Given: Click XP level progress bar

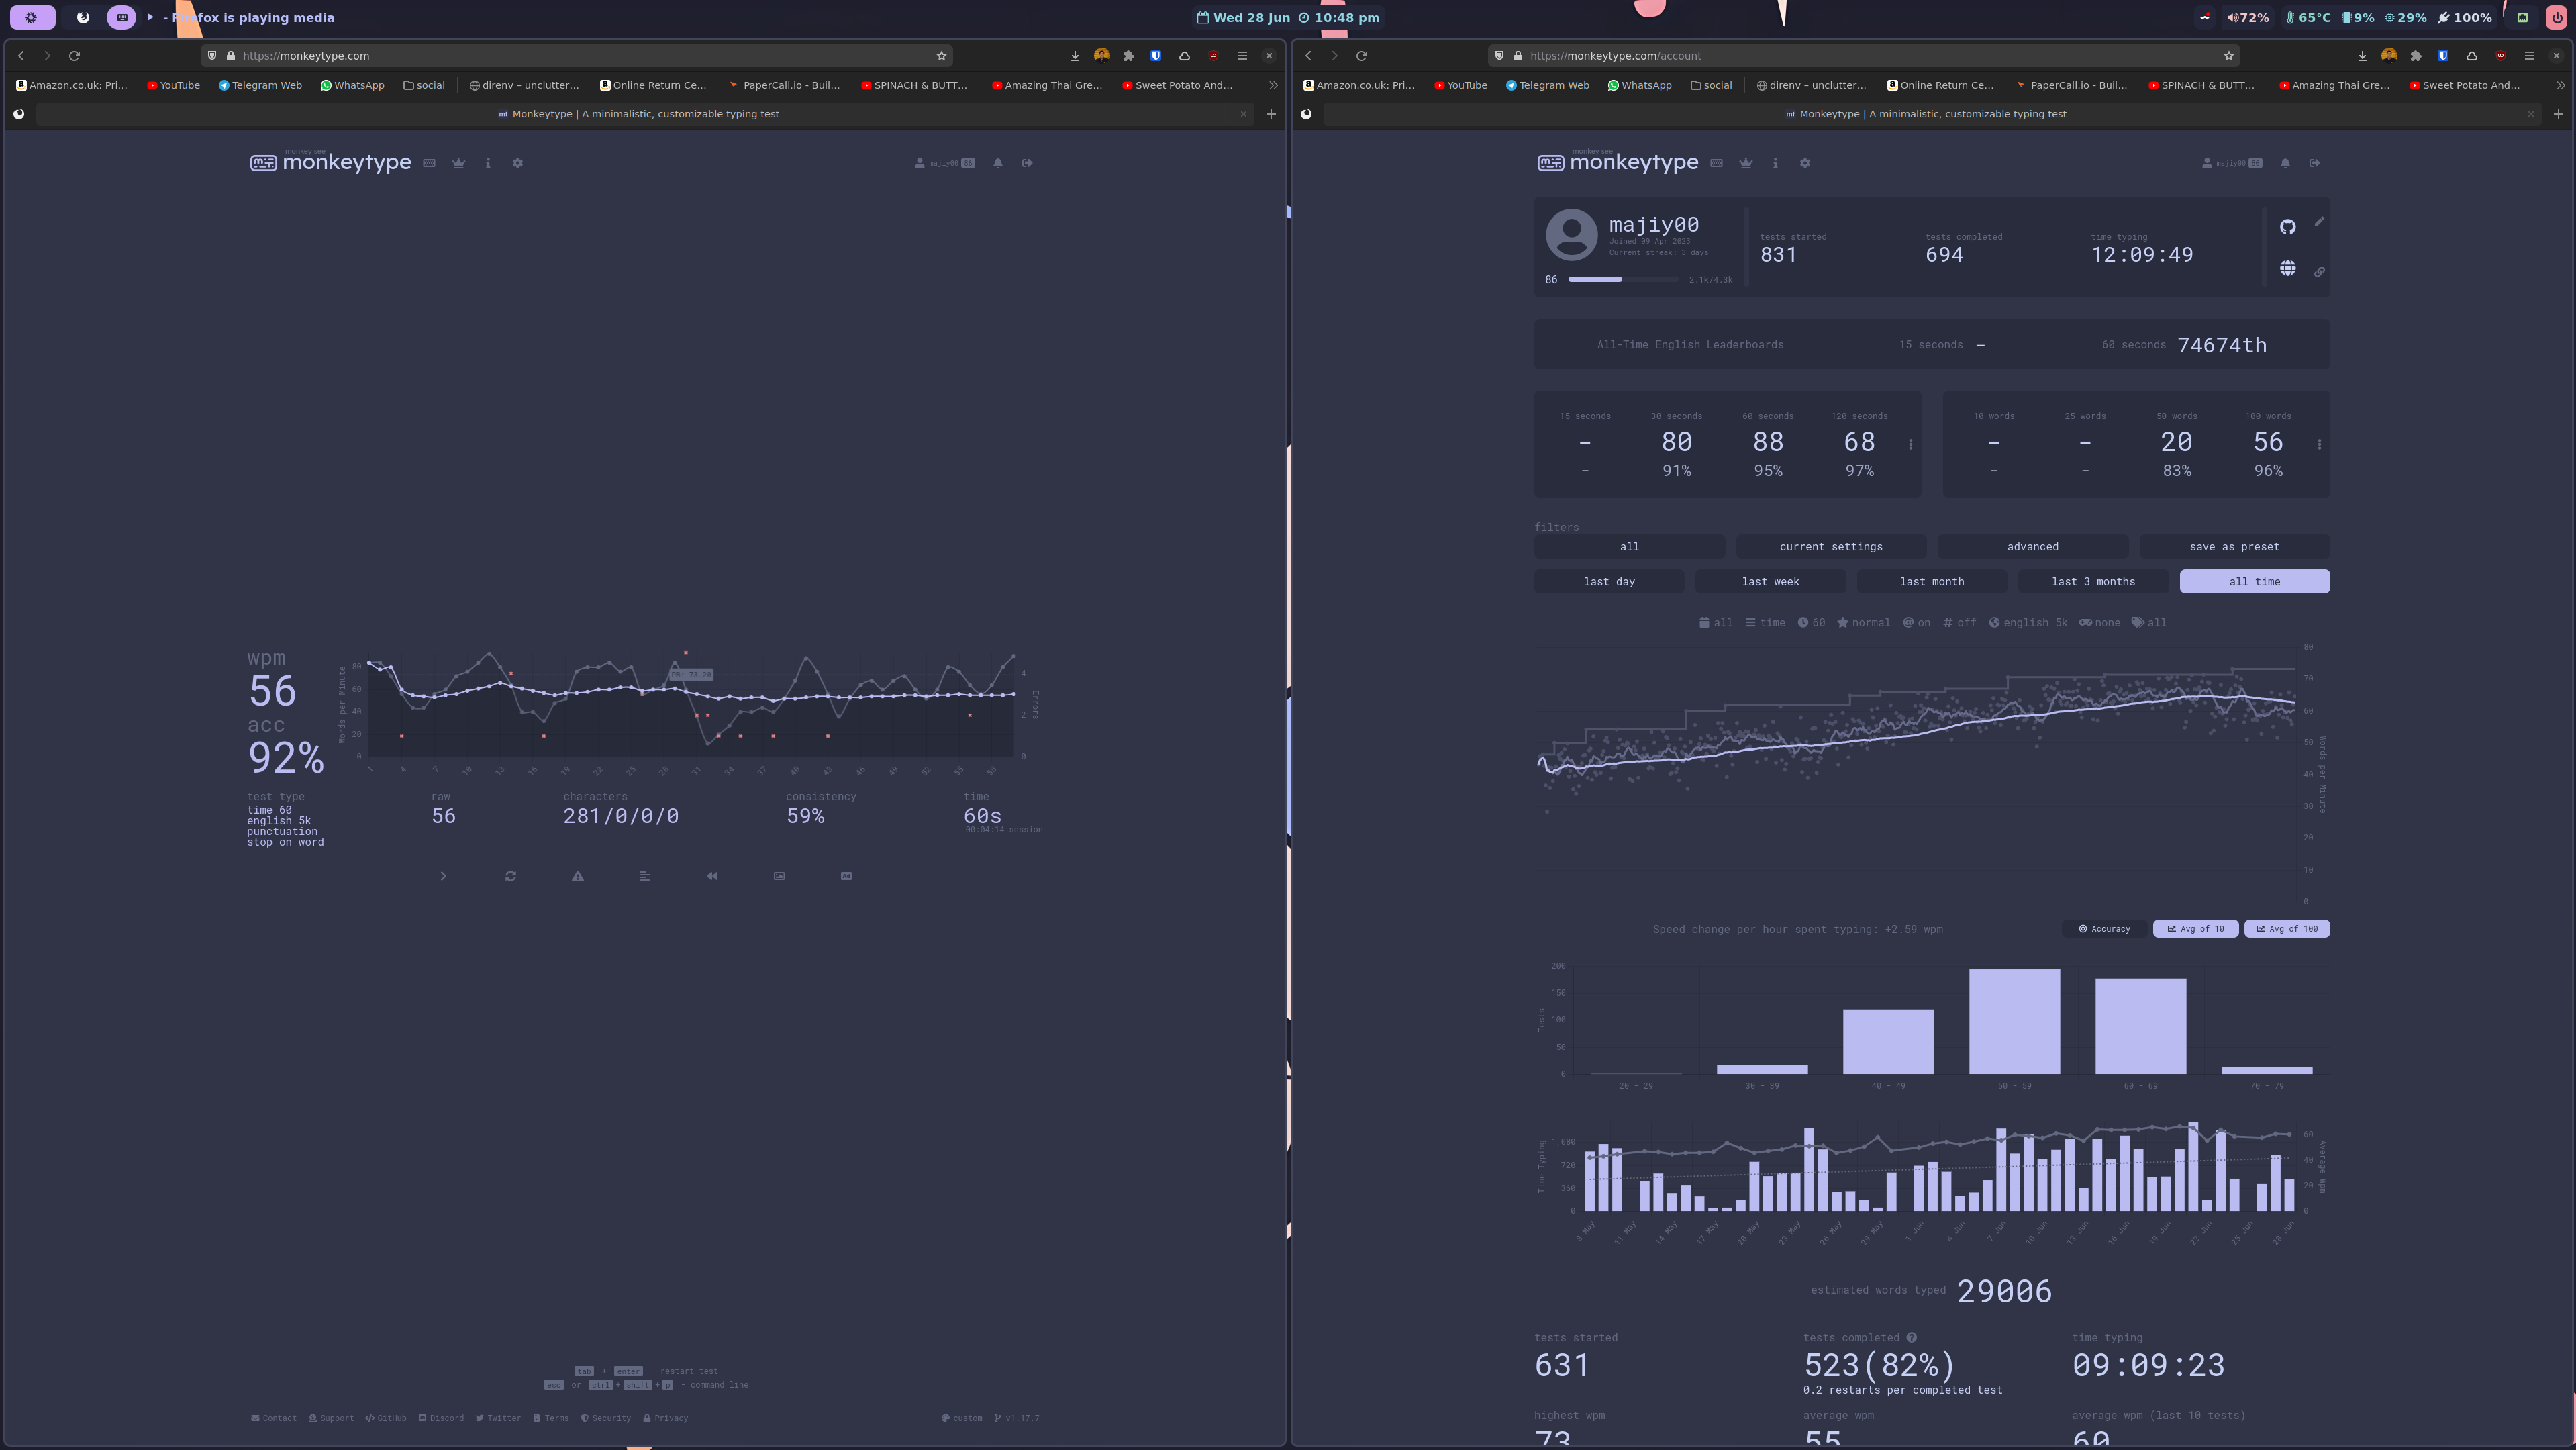Looking at the screenshot, I should coord(1622,280).
